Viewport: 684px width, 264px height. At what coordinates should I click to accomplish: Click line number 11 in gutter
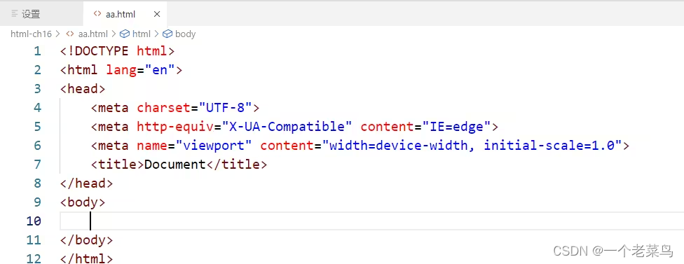tap(34, 240)
